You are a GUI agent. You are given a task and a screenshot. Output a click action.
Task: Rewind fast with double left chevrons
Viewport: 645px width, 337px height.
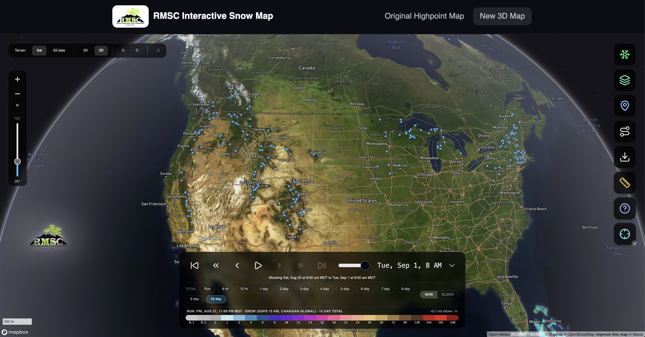coord(216,266)
